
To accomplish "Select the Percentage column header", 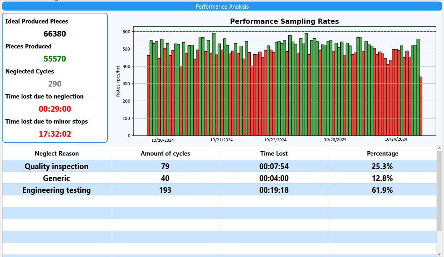I will [382, 154].
